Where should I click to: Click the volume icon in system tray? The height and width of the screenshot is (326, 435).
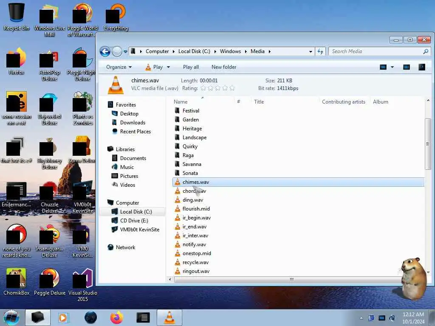tap(392, 318)
